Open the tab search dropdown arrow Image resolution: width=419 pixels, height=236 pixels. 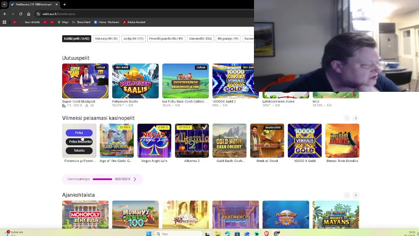(4, 4)
